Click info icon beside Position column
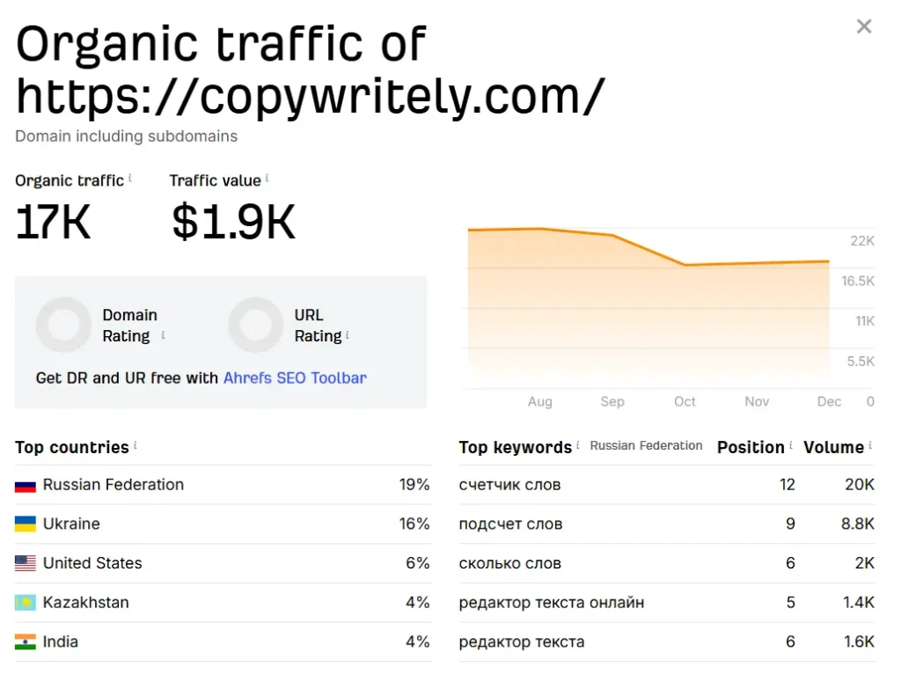 [x=791, y=445]
